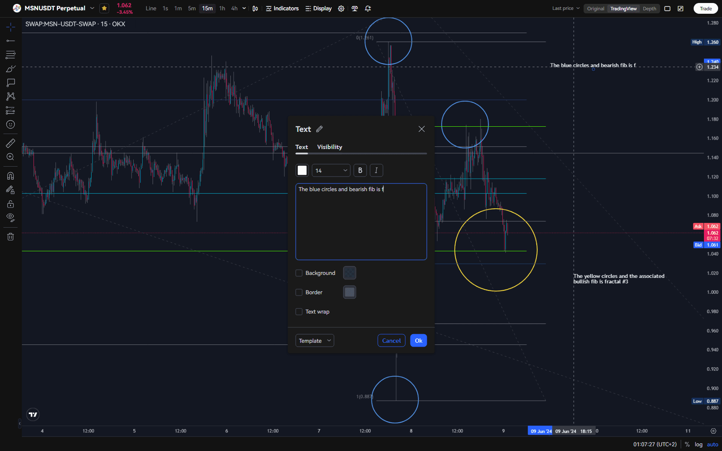Click the Cancel button

(392, 341)
